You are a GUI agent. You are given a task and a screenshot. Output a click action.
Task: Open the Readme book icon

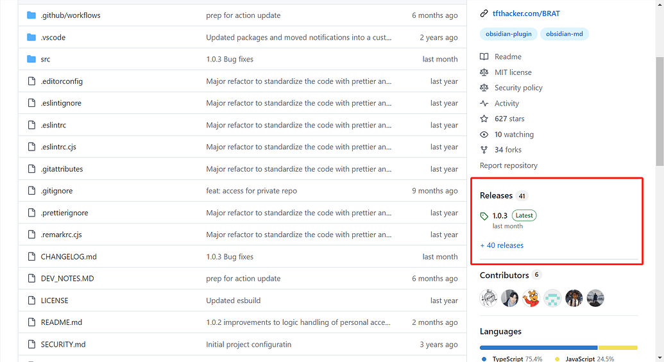(x=484, y=57)
